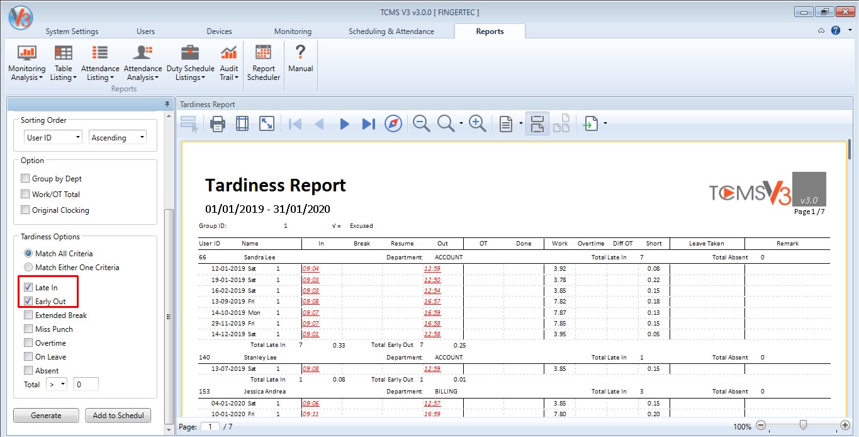Open Table Listing reports
Screen dimensions: 859x437
63,63
